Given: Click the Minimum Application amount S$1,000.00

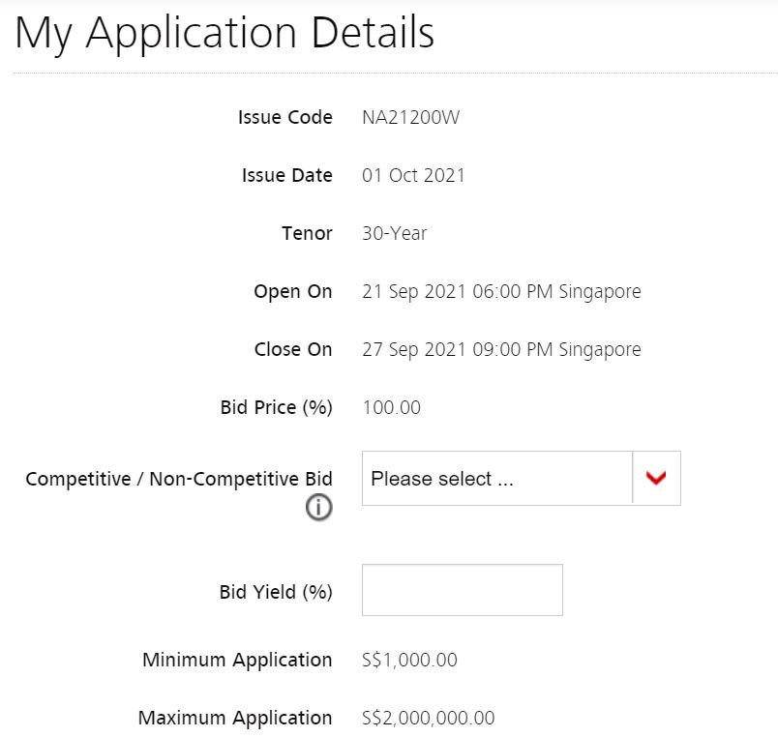Looking at the screenshot, I should 409,661.
